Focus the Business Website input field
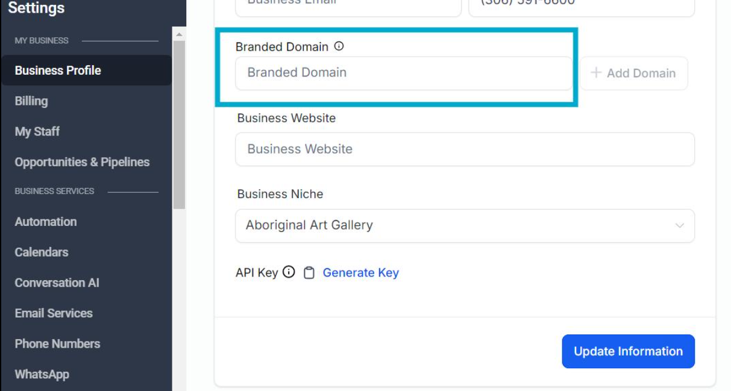This screenshot has height=391, width=731. coord(465,149)
